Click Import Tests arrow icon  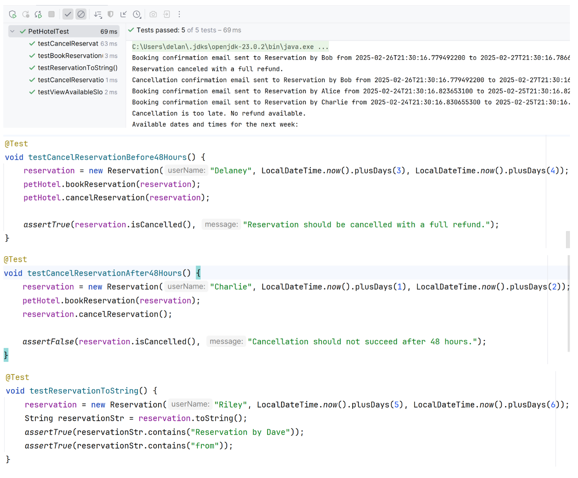click(x=124, y=14)
